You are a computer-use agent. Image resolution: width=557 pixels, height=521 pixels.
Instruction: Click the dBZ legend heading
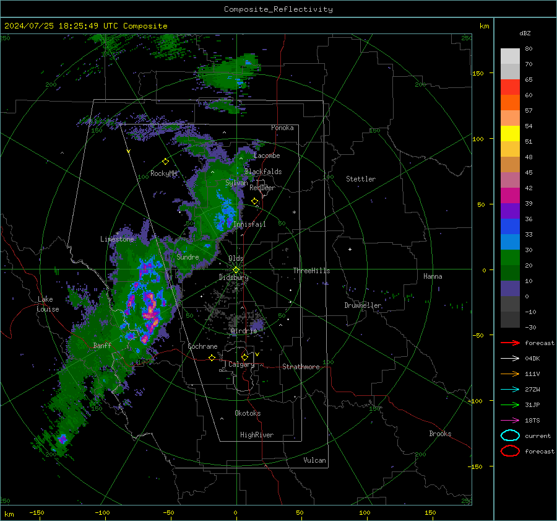click(x=525, y=33)
